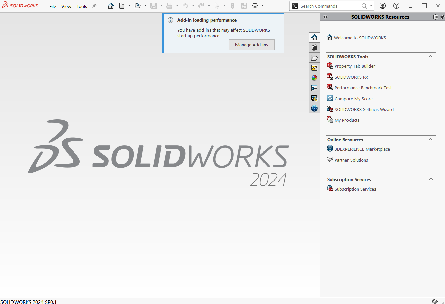Click the Undo toolbar icon
Screen dimensions: 445x304
185,5
